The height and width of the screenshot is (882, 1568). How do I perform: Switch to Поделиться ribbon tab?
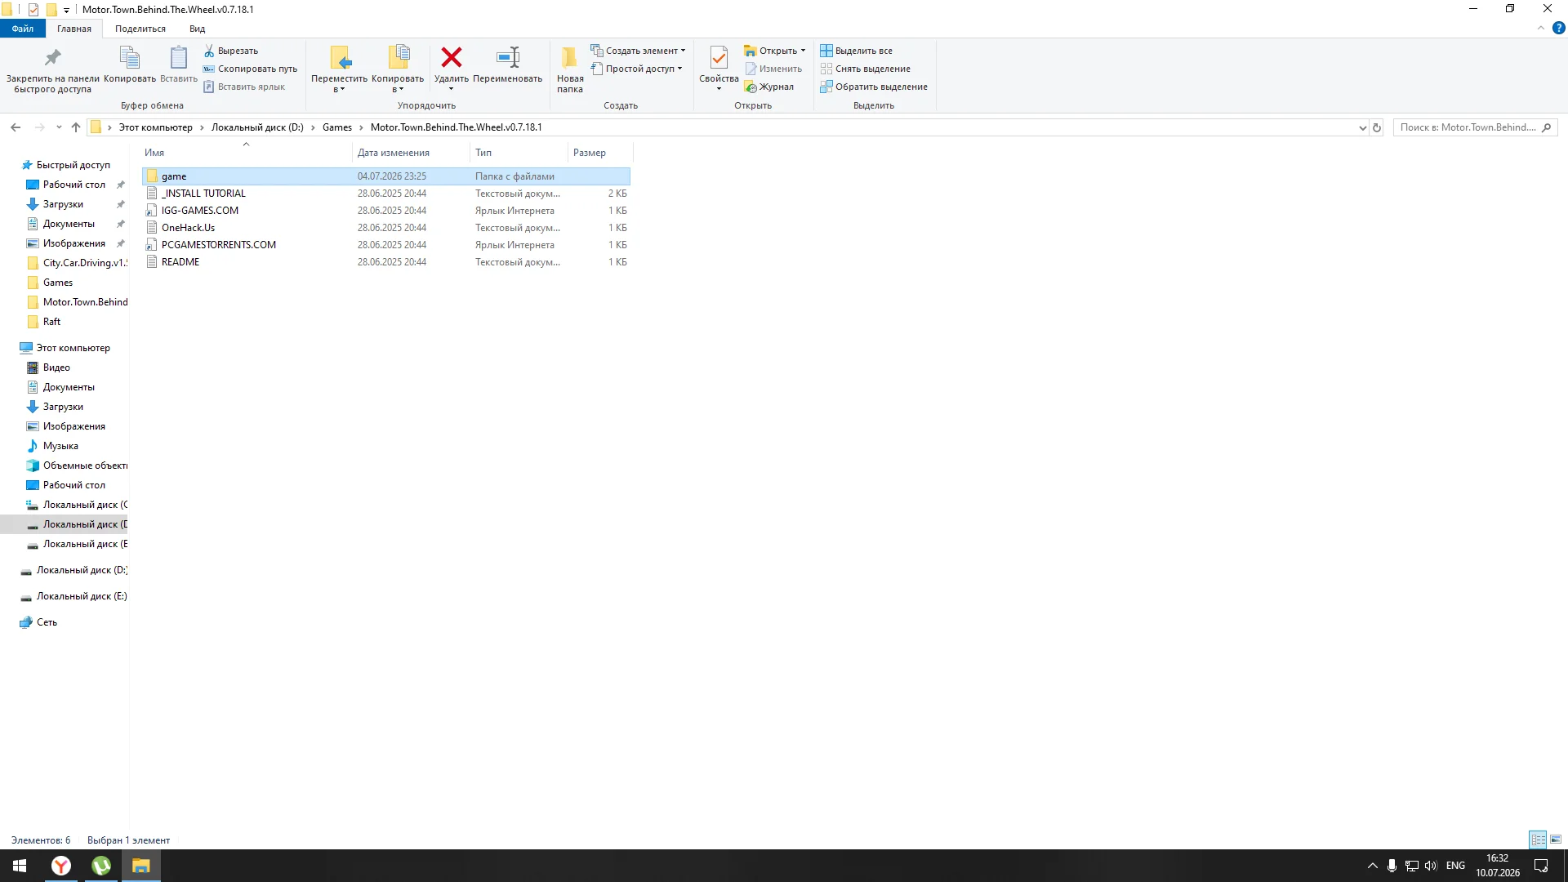[140, 29]
